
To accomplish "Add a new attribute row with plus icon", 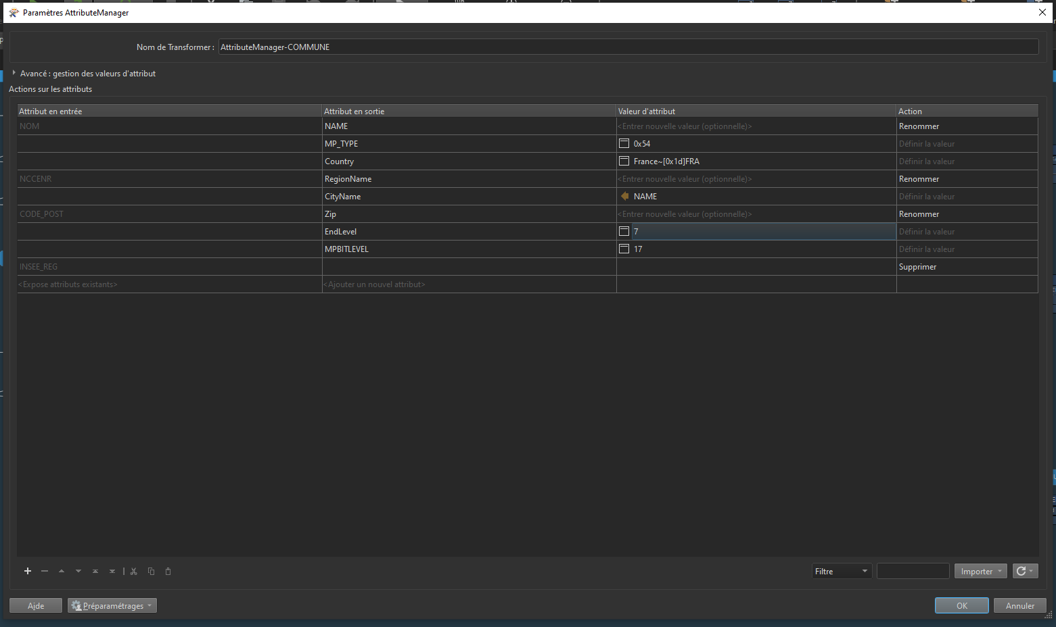I will (28, 571).
